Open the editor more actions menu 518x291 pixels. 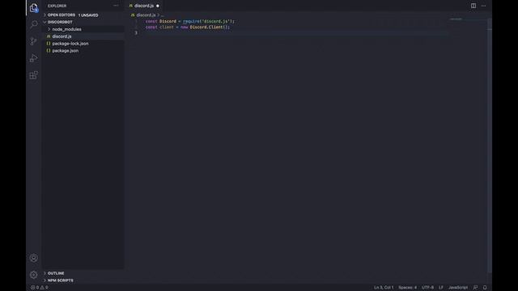[x=484, y=6]
